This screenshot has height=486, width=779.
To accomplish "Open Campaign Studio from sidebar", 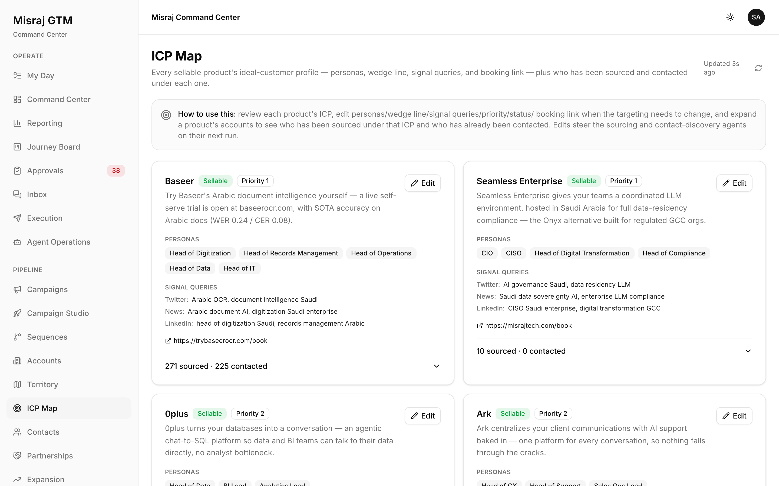I will point(69,313).
